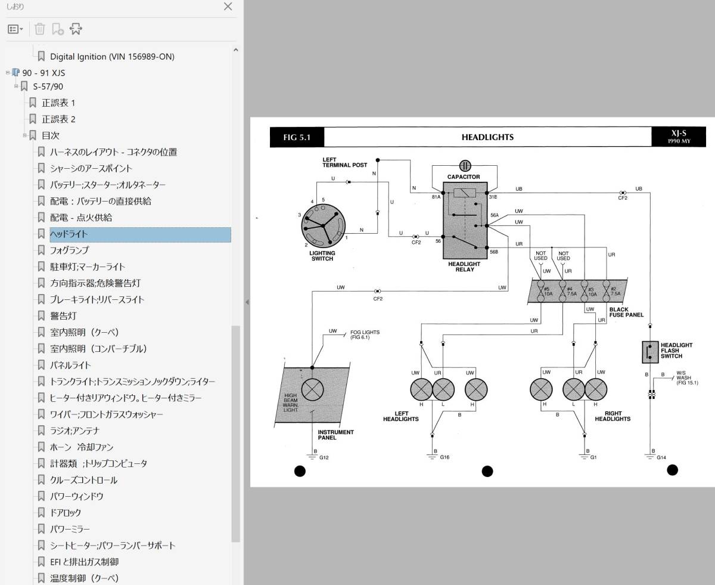Select the S-57/90 bookmark
This screenshot has width=715, height=585.
tap(48, 86)
